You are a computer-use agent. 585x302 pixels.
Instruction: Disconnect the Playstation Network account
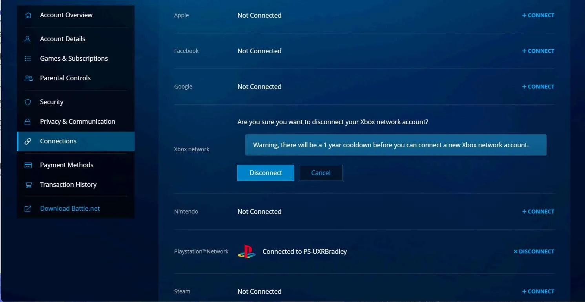(534, 251)
